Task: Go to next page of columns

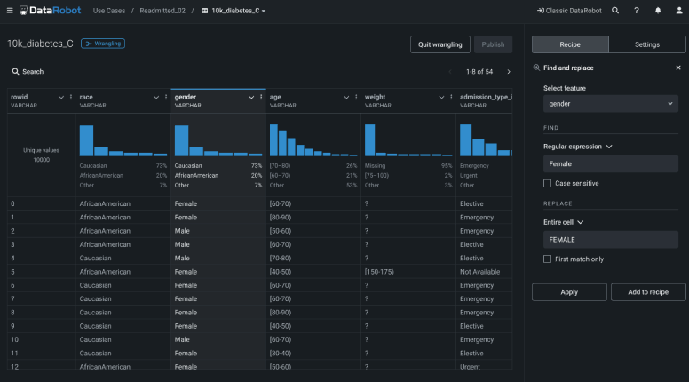Action: [509, 71]
